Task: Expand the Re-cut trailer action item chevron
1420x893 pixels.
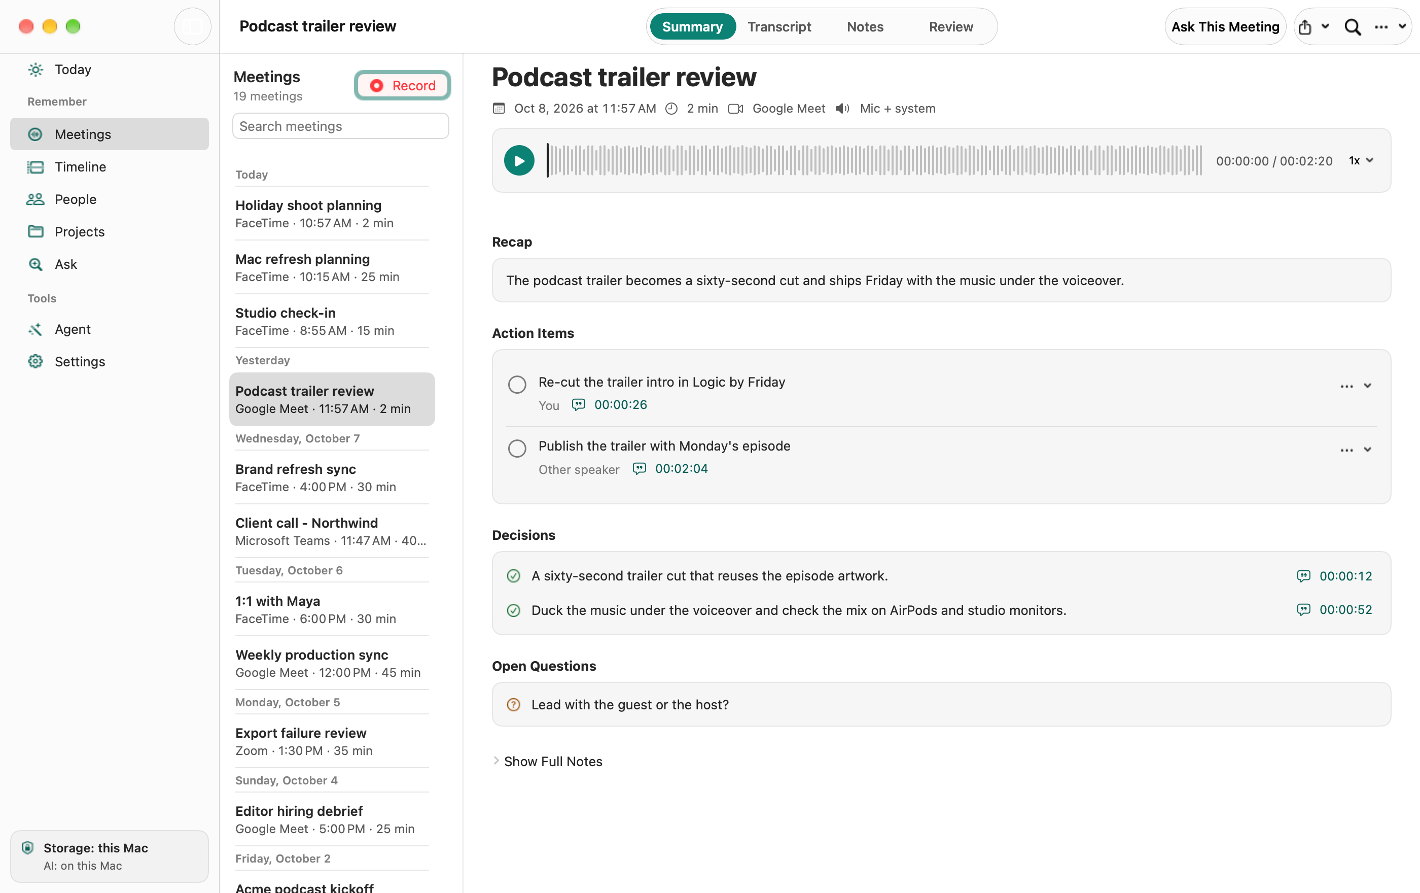Action: 1368,386
